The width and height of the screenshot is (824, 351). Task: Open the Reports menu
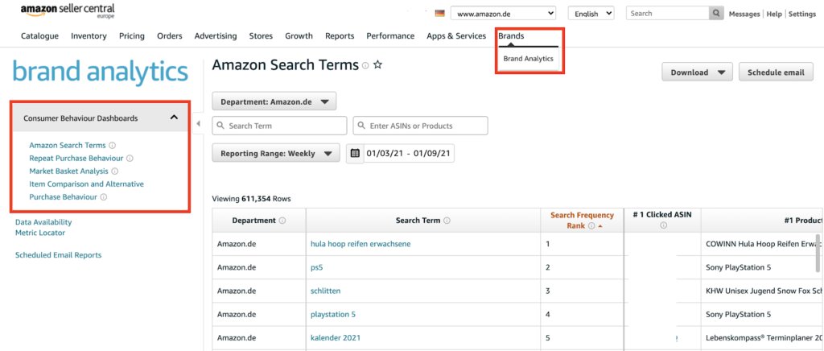(x=340, y=35)
